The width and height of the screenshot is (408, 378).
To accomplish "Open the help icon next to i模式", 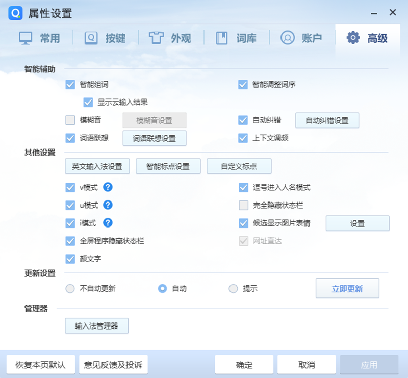I will pyautogui.click(x=107, y=223).
